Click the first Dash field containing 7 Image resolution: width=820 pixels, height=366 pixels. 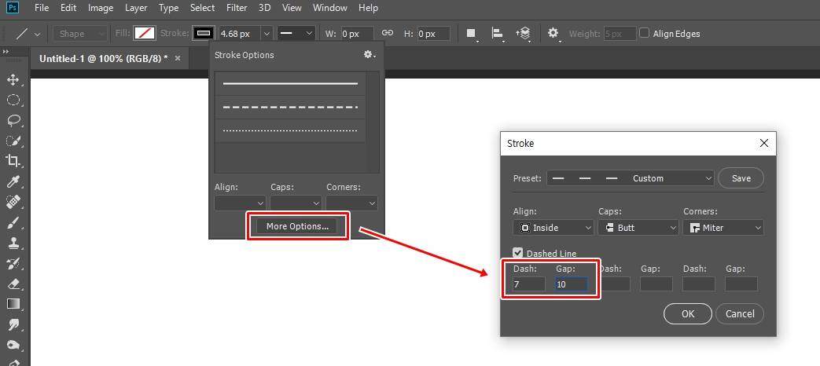(x=528, y=284)
